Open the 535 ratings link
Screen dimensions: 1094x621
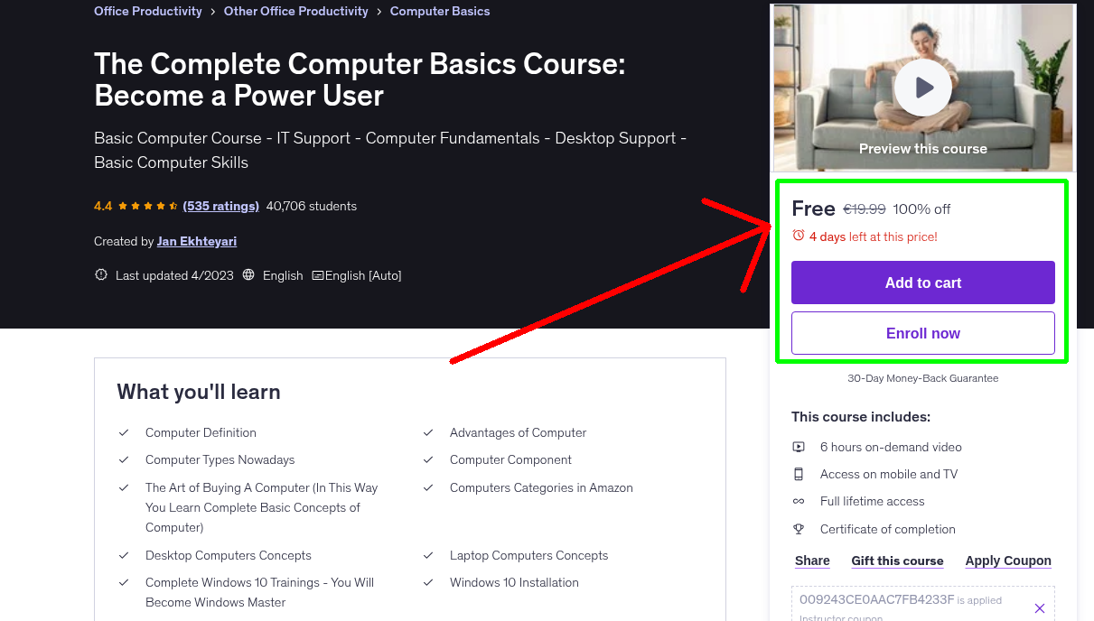(220, 206)
